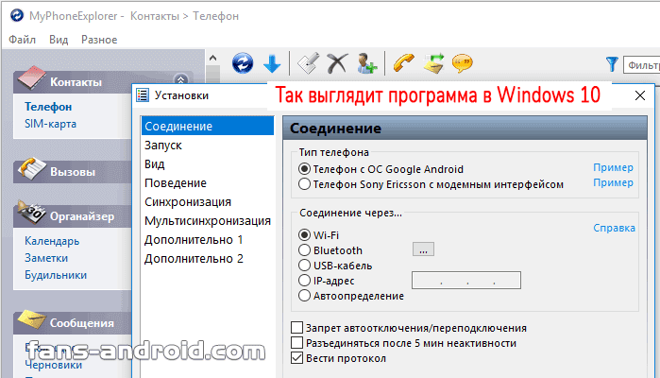The height and width of the screenshot is (378, 660).
Task: Click the envelope send message icon
Action: point(434,63)
